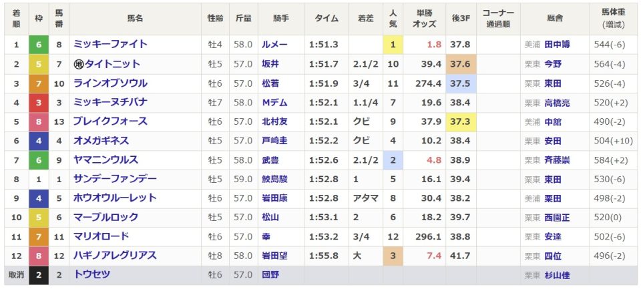Click the green frame 6 badge in first row
Image resolution: width=641 pixels, height=291 pixels.
point(39,45)
